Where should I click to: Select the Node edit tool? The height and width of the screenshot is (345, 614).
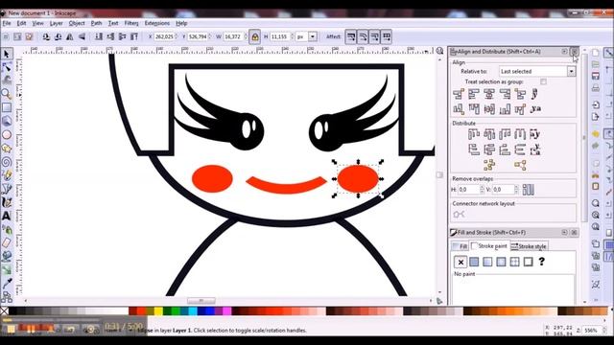pyautogui.click(x=7, y=67)
